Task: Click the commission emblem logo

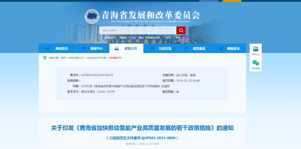Action: [x=92, y=17]
